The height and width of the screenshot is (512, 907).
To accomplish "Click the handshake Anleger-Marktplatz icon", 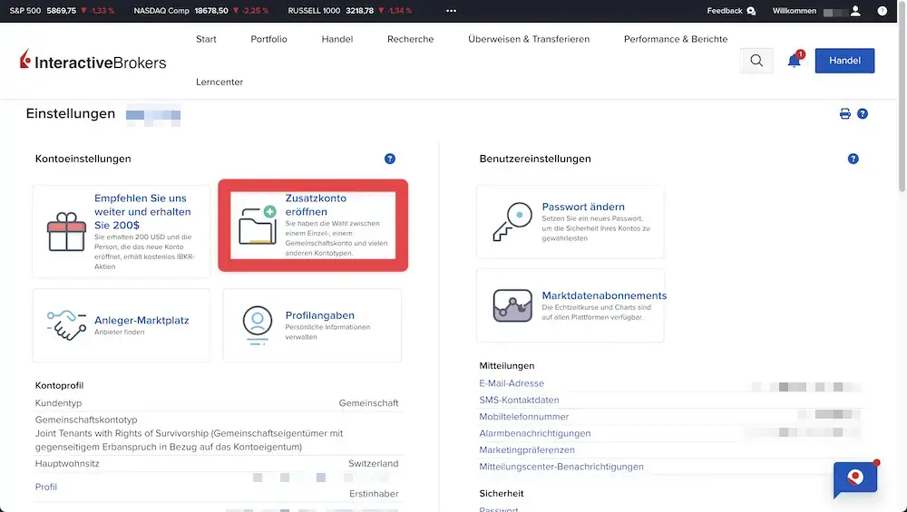I will [x=66, y=325].
